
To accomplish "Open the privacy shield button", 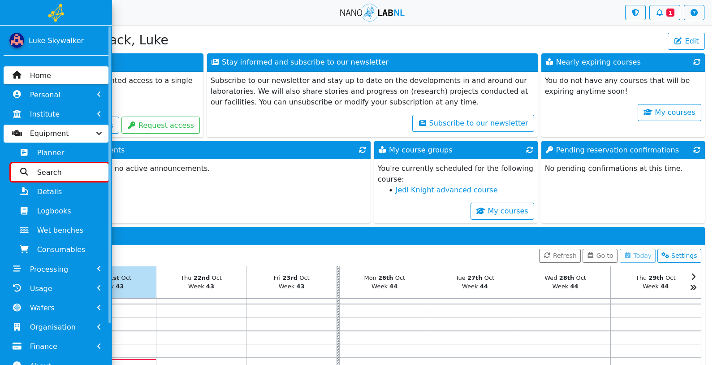I will click(x=635, y=13).
